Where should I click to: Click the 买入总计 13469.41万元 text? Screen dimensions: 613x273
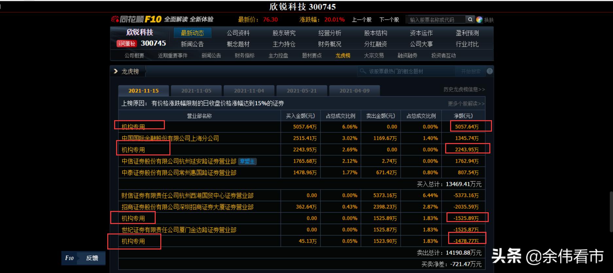tap(449, 184)
